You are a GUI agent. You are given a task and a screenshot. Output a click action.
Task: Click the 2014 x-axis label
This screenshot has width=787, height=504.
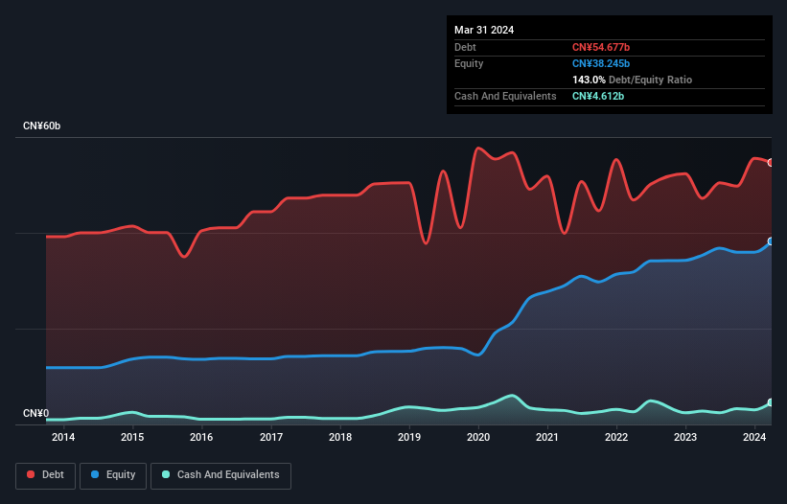(63, 437)
